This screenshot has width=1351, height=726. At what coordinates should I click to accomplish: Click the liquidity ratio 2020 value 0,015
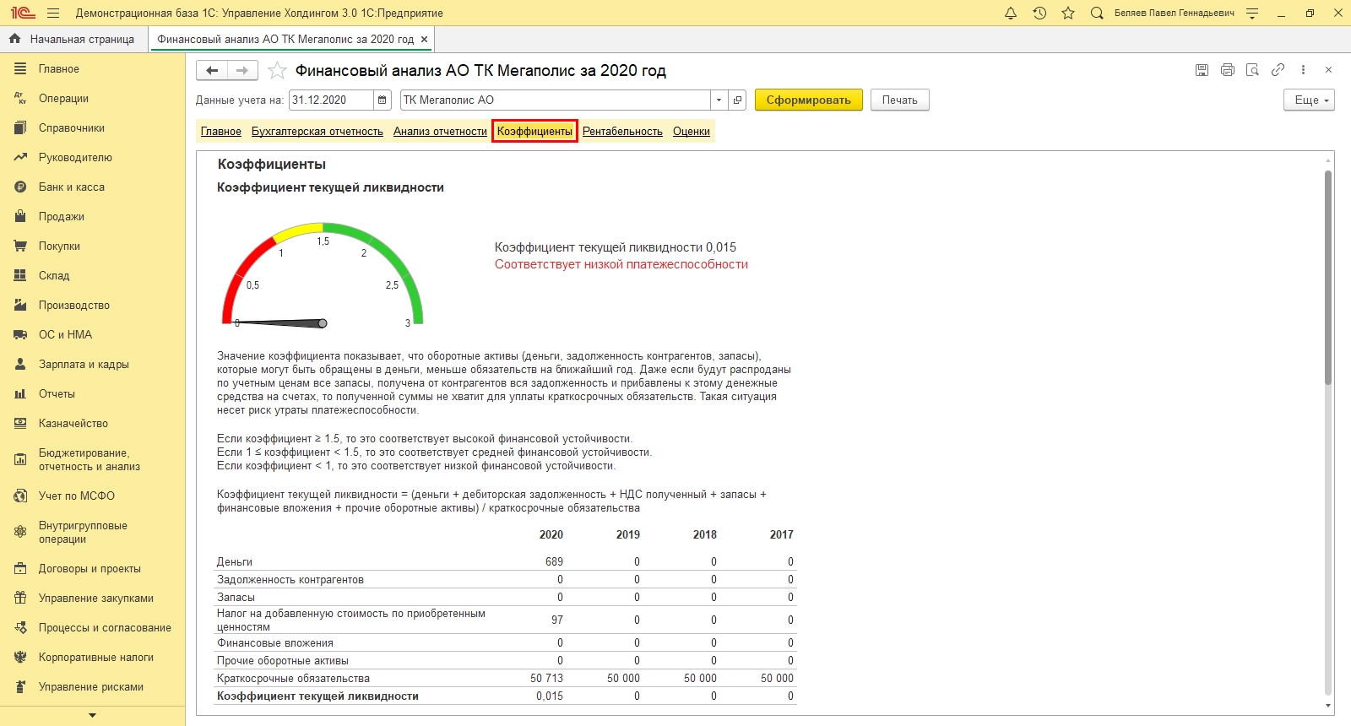click(x=550, y=696)
